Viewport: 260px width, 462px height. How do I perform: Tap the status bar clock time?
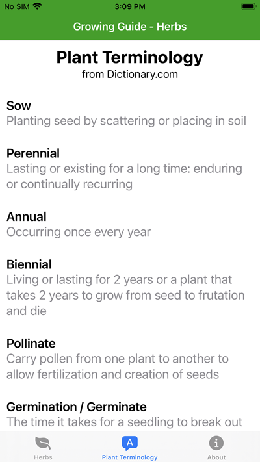(130, 6)
